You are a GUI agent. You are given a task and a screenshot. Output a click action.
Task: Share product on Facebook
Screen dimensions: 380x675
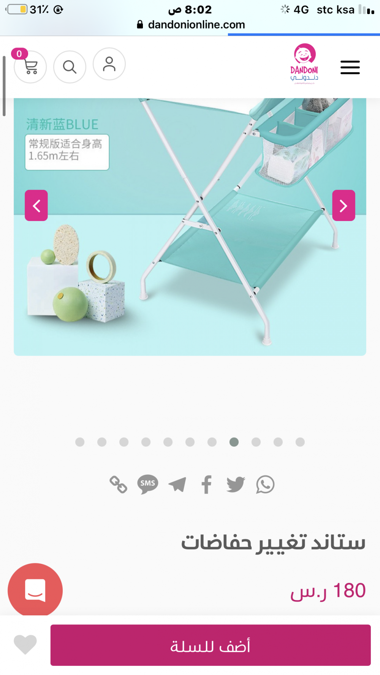206,484
